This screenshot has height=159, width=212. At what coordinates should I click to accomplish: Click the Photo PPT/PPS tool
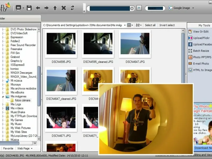tap(202, 57)
